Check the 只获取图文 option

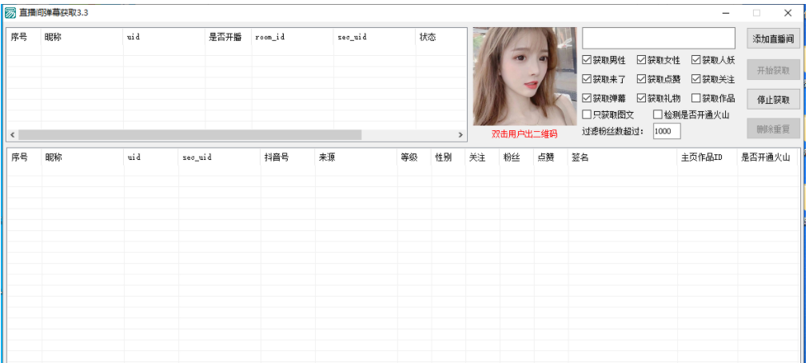[588, 114]
